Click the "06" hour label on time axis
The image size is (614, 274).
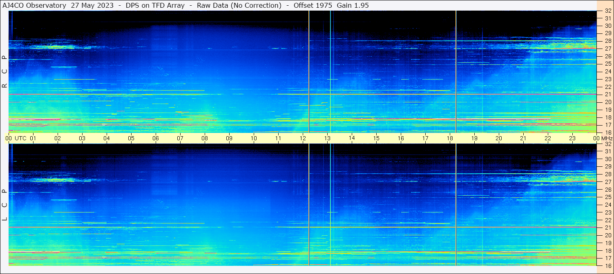156,138
